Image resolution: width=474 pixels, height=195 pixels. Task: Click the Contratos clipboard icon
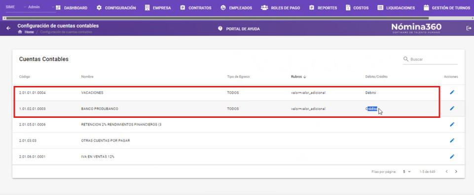coord(182,8)
